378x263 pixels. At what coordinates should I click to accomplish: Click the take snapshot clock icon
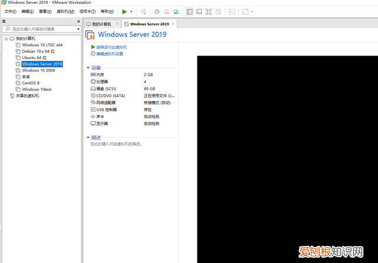[x=157, y=12]
